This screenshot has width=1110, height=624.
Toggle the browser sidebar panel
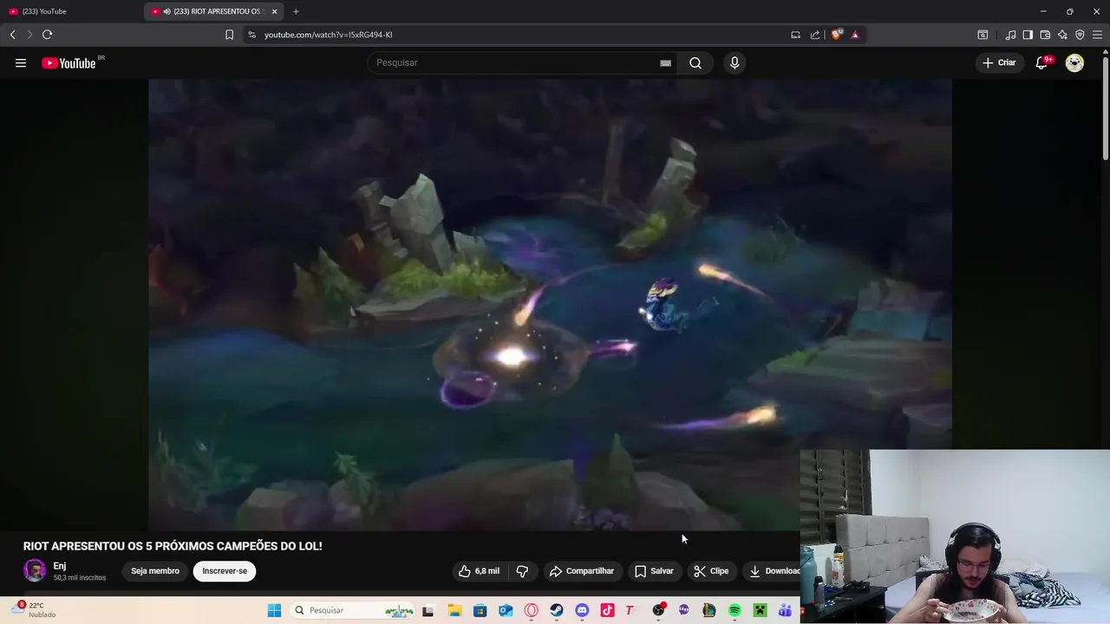tap(1028, 35)
